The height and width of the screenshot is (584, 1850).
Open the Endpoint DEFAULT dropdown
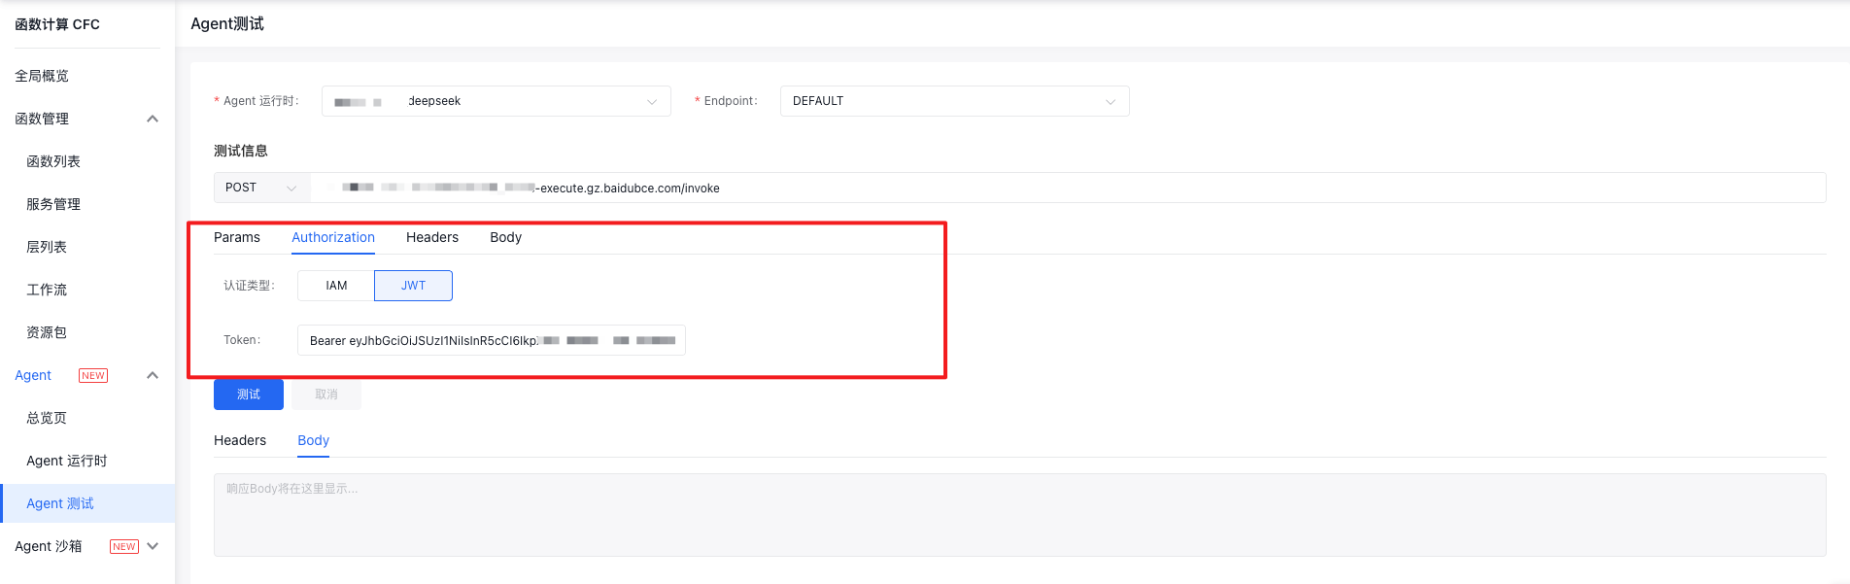point(954,101)
